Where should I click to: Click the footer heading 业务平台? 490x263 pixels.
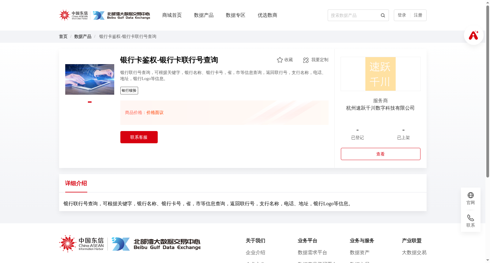click(307, 241)
